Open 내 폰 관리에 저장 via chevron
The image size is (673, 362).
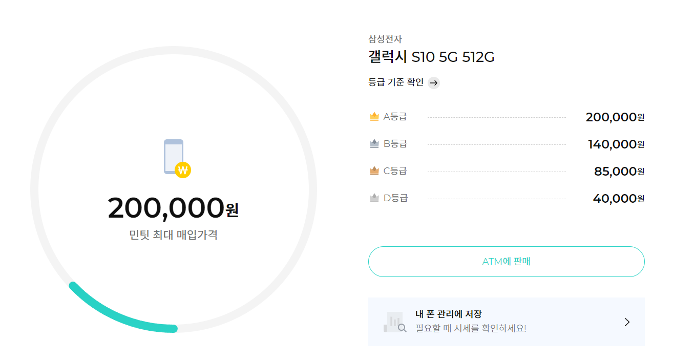(627, 322)
